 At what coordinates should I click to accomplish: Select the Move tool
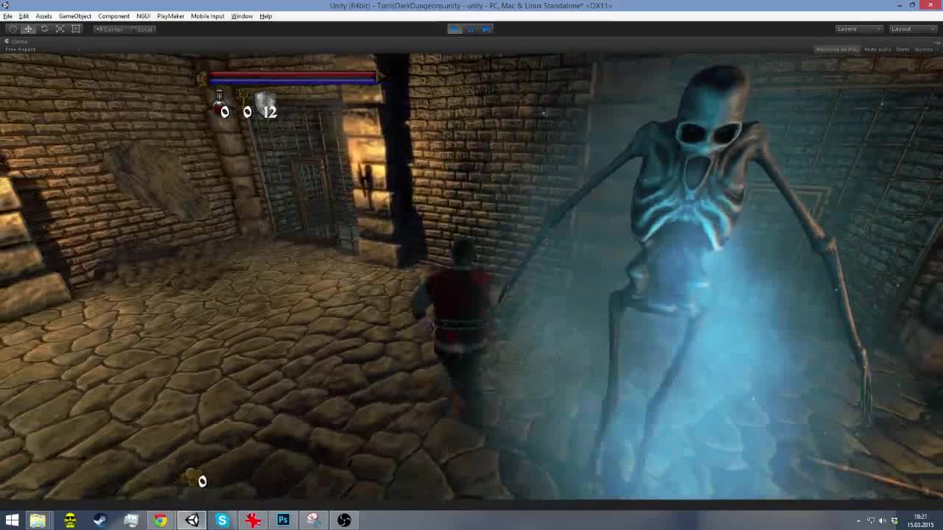click(28, 29)
